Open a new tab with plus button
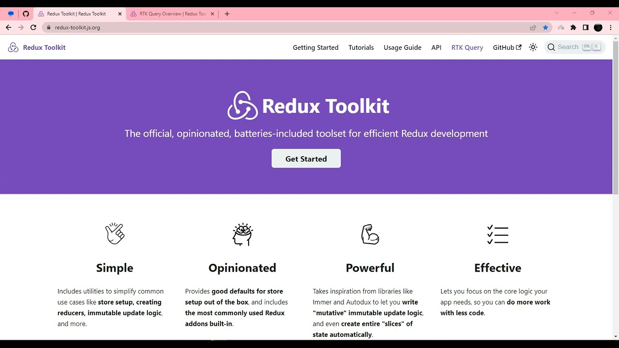The image size is (619, 348). 227,14
